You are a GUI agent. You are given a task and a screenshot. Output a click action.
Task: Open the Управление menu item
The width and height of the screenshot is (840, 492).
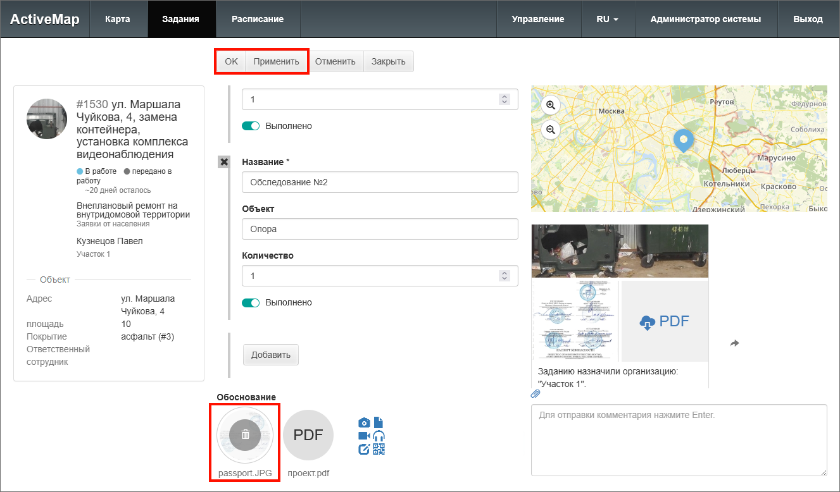tap(538, 19)
